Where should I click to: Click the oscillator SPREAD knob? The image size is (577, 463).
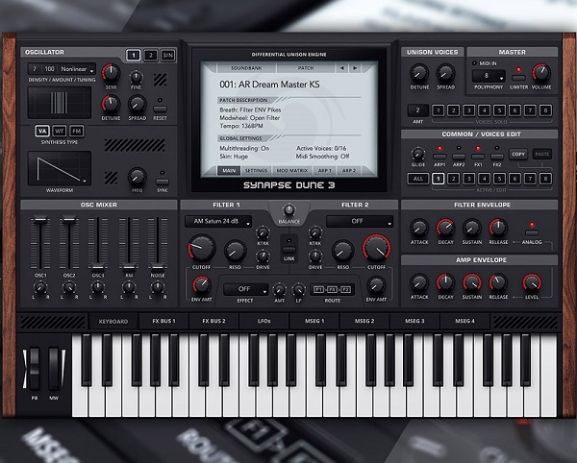click(137, 104)
